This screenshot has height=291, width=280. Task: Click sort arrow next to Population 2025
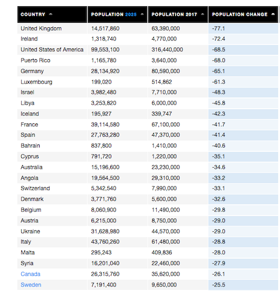coord(142,14)
